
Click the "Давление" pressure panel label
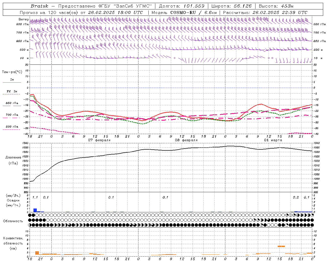(x=13, y=158)
